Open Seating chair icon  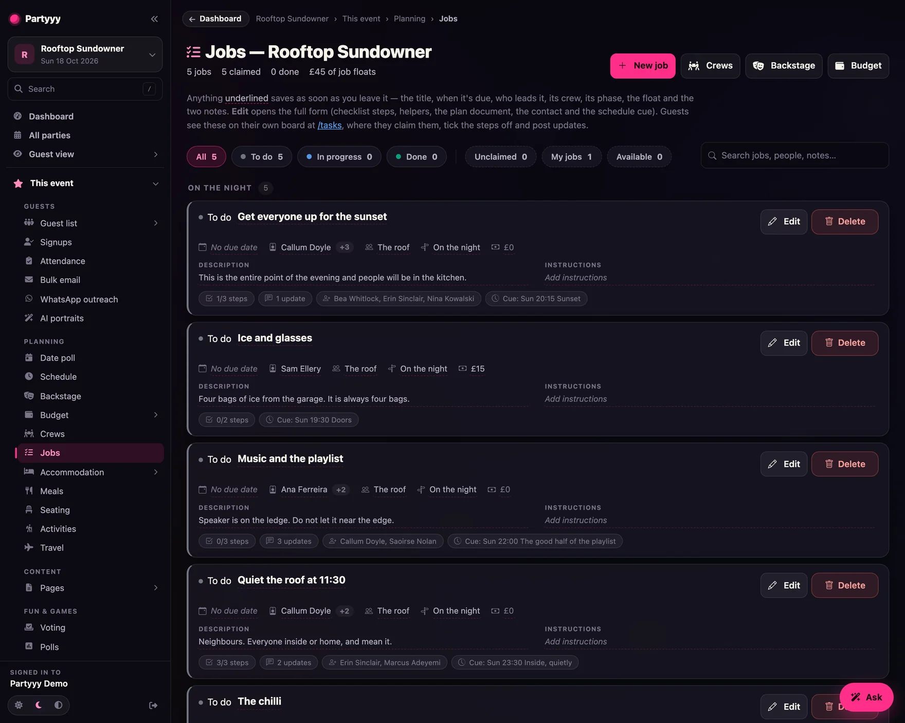click(29, 510)
